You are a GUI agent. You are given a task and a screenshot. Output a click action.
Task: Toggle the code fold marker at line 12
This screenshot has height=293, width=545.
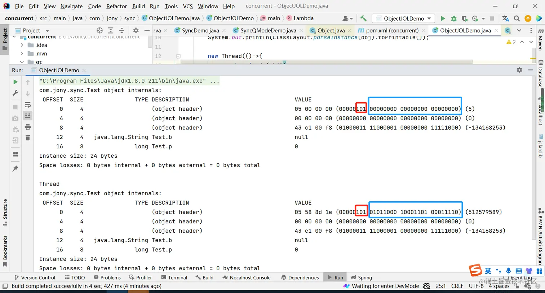[x=178, y=56]
